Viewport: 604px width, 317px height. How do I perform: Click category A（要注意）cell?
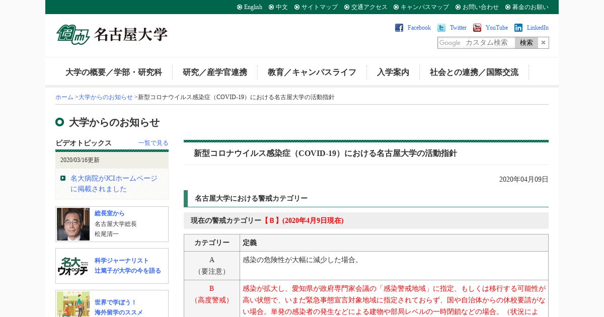(x=212, y=266)
